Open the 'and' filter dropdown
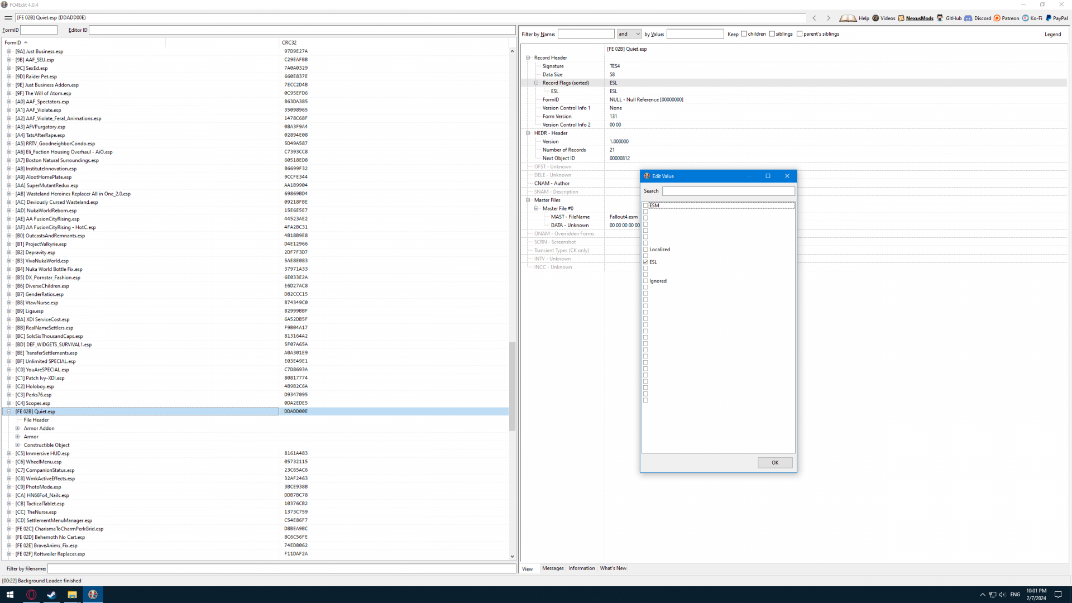Image resolution: width=1072 pixels, height=603 pixels. pos(629,34)
